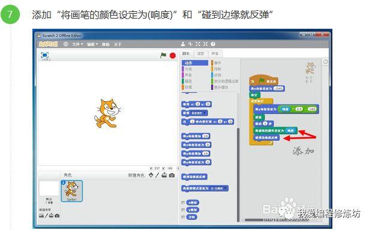Click the blocks palette vertical scrollbar

238,174
